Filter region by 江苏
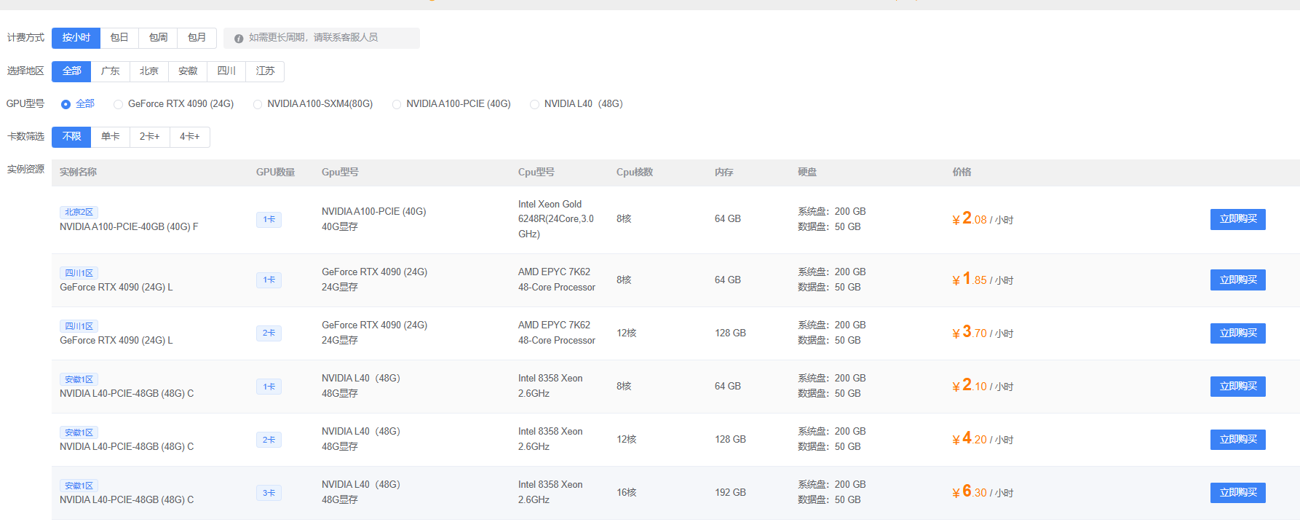The height and width of the screenshot is (522, 1300). click(265, 71)
